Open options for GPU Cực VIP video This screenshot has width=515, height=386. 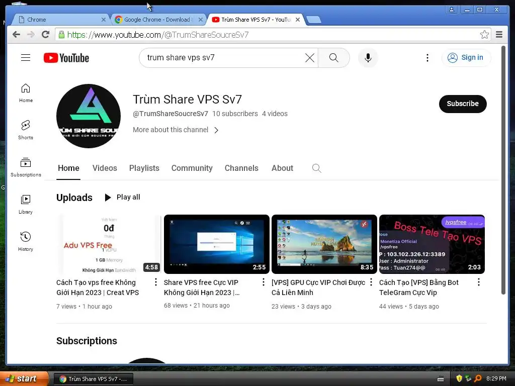coord(371,282)
